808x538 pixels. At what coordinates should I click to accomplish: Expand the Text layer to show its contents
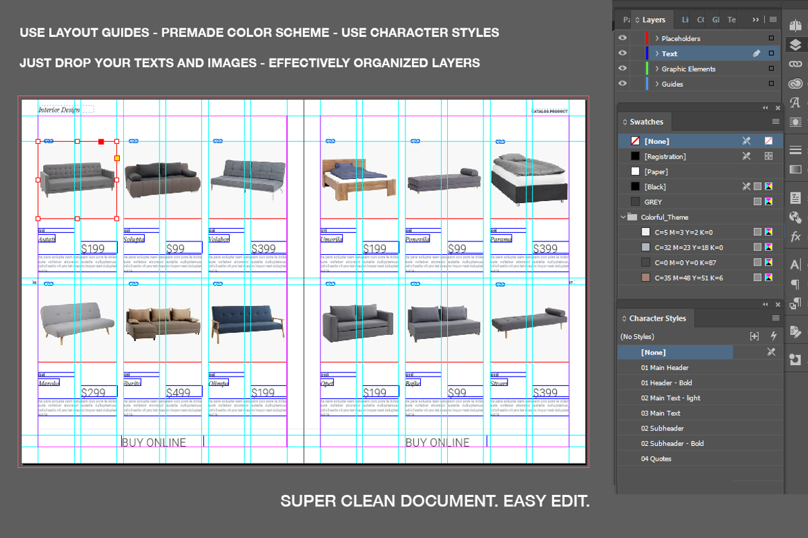(657, 53)
